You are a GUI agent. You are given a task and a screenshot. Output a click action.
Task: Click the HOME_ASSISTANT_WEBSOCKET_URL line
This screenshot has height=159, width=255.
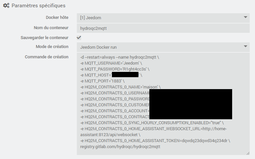[x=153, y=129]
